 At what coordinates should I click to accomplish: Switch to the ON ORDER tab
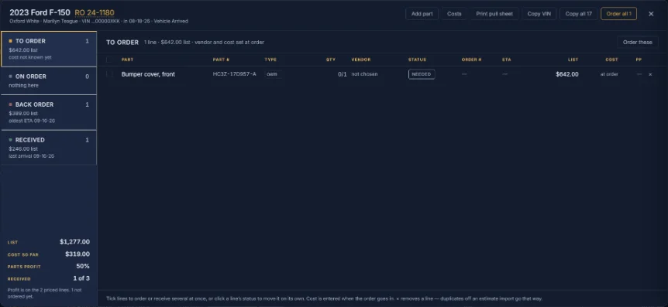point(49,80)
